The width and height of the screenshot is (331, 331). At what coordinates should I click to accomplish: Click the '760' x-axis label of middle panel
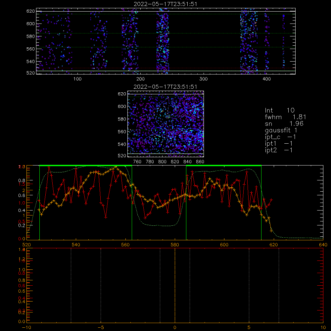point(137,162)
